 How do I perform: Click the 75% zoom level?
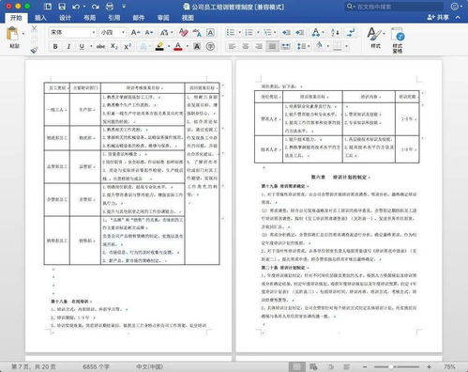pos(449,366)
